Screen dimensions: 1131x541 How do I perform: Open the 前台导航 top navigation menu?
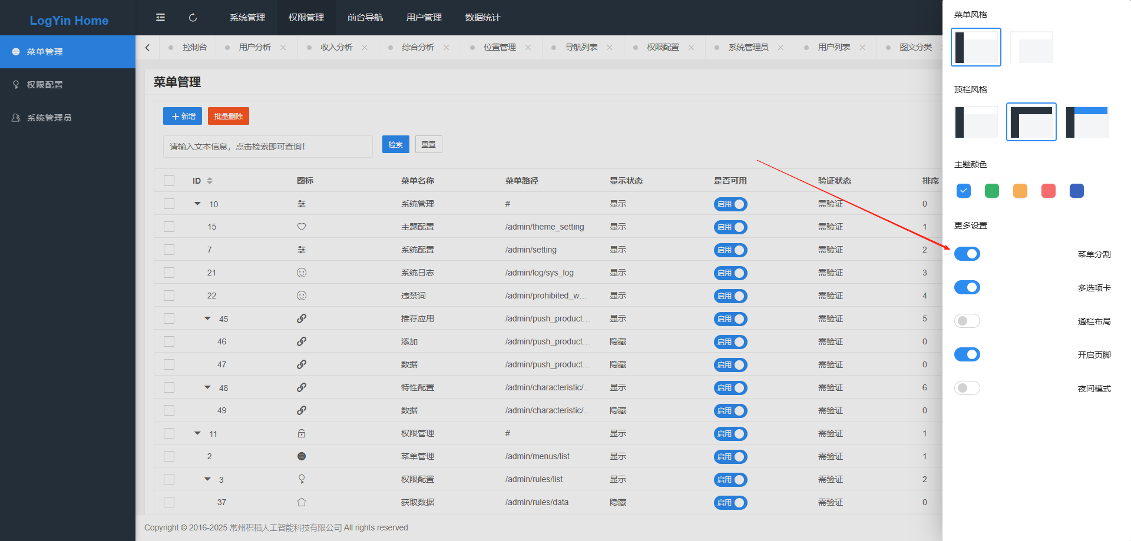pyautogui.click(x=365, y=18)
